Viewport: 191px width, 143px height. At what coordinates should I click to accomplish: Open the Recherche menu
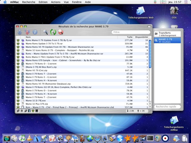click(x=29, y=2)
